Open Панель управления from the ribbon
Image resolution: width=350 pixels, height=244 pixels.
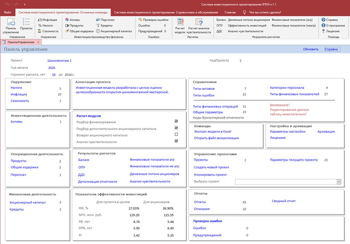(x=11, y=25)
